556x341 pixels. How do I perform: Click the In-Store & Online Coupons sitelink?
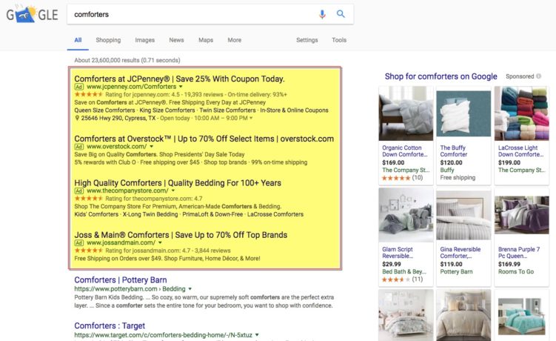tap(295, 110)
